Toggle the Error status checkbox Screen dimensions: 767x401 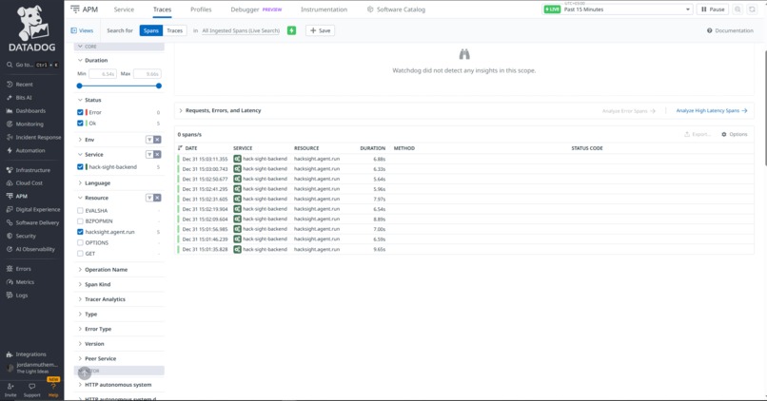[80, 112]
